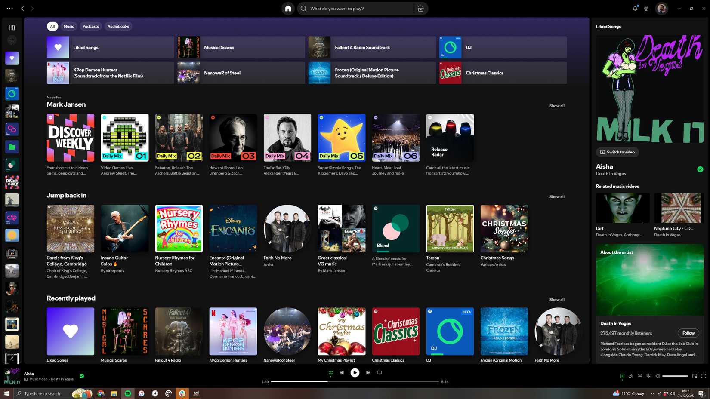
Task: Go Home using the house icon
Action: (x=288, y=8)
